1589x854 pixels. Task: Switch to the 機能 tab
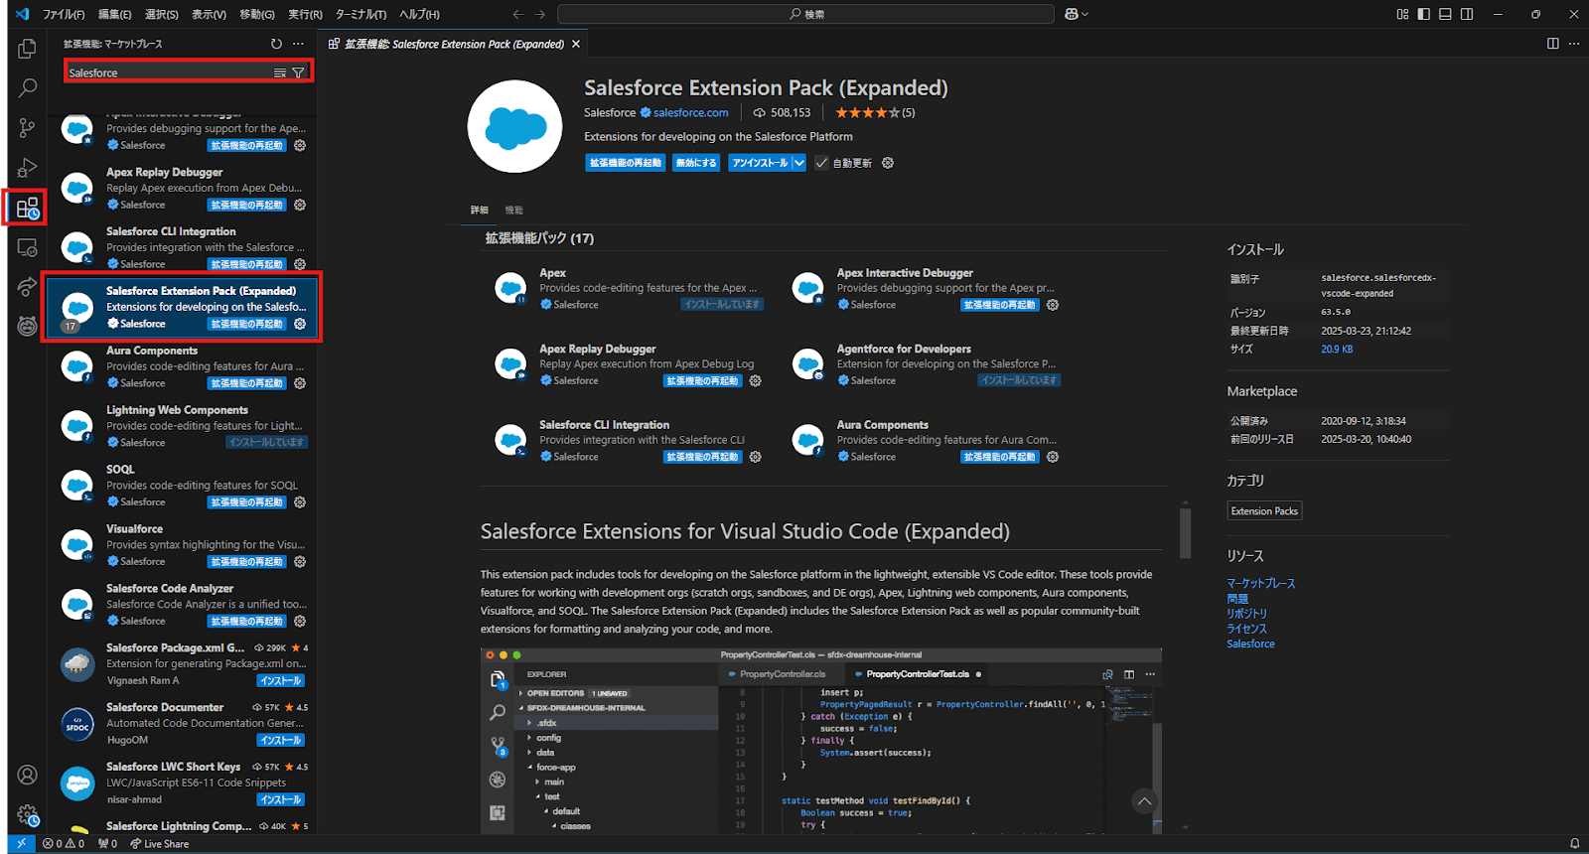click(513, 210)
